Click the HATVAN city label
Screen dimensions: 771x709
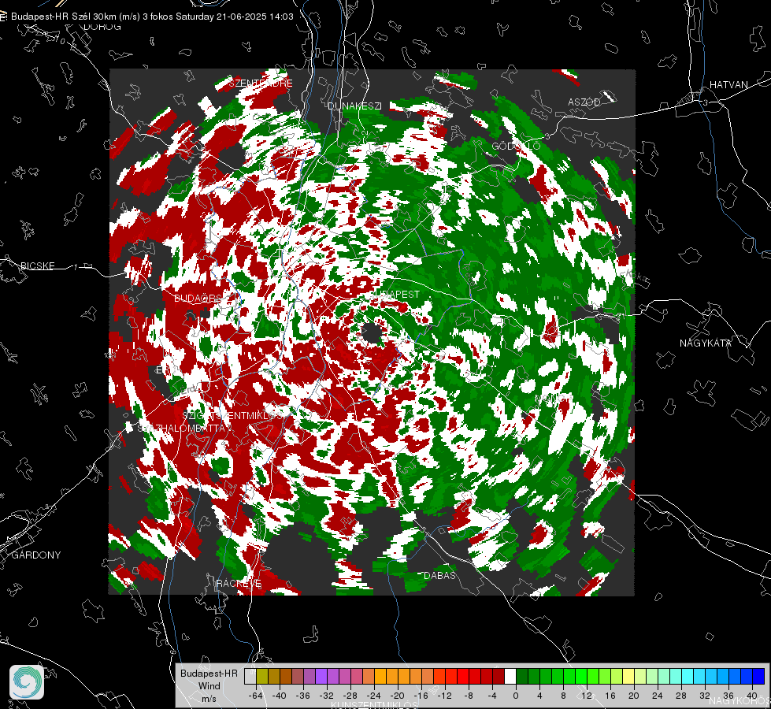pyautogui.click(x=728, y=85)
